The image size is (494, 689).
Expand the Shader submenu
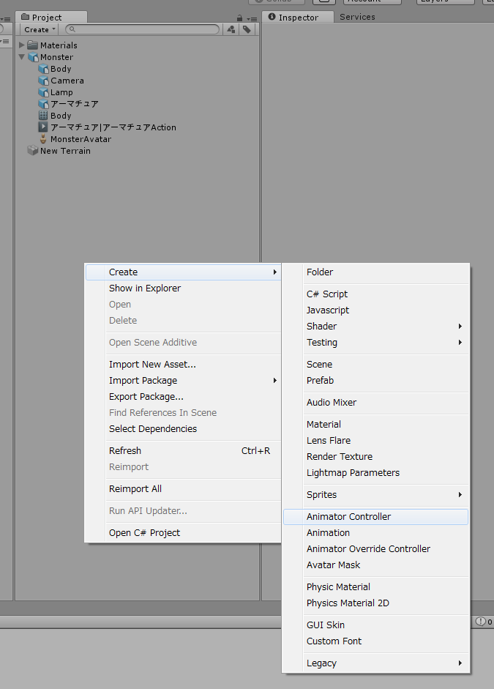(x=376, y=326)
